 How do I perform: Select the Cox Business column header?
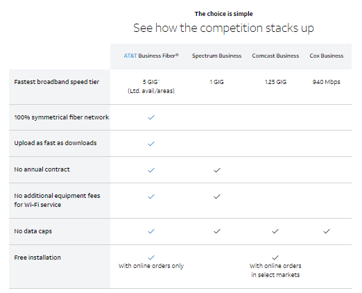coord(327,56)
